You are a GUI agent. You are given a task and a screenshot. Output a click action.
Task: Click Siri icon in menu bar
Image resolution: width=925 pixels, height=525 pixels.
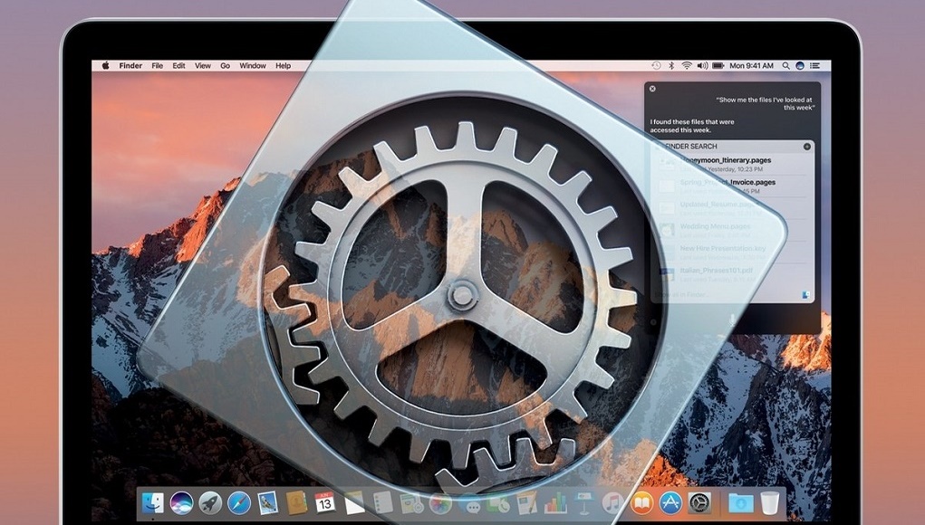click(x=800, y=66)
